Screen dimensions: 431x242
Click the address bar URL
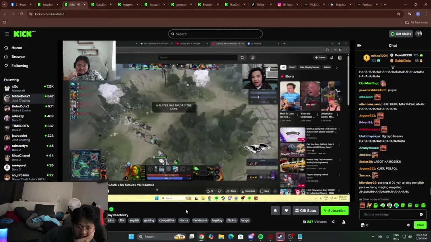49,14
